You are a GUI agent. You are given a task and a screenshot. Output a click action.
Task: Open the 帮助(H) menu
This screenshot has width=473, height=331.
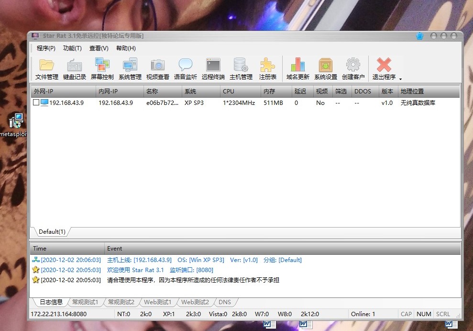tap(126, 48)
